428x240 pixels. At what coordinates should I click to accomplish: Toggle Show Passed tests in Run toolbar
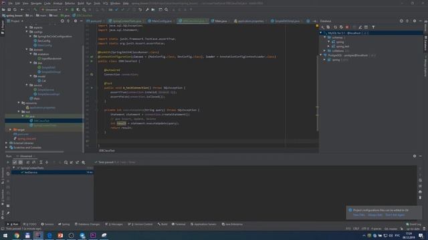pyautogui.click(x=15, y=162)
